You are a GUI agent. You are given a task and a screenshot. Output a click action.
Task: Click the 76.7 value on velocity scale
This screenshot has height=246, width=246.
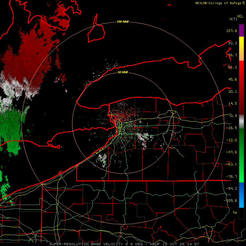point(233,55)
